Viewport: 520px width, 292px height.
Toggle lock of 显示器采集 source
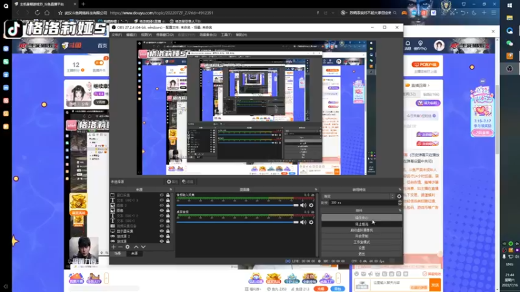(168, 231)
